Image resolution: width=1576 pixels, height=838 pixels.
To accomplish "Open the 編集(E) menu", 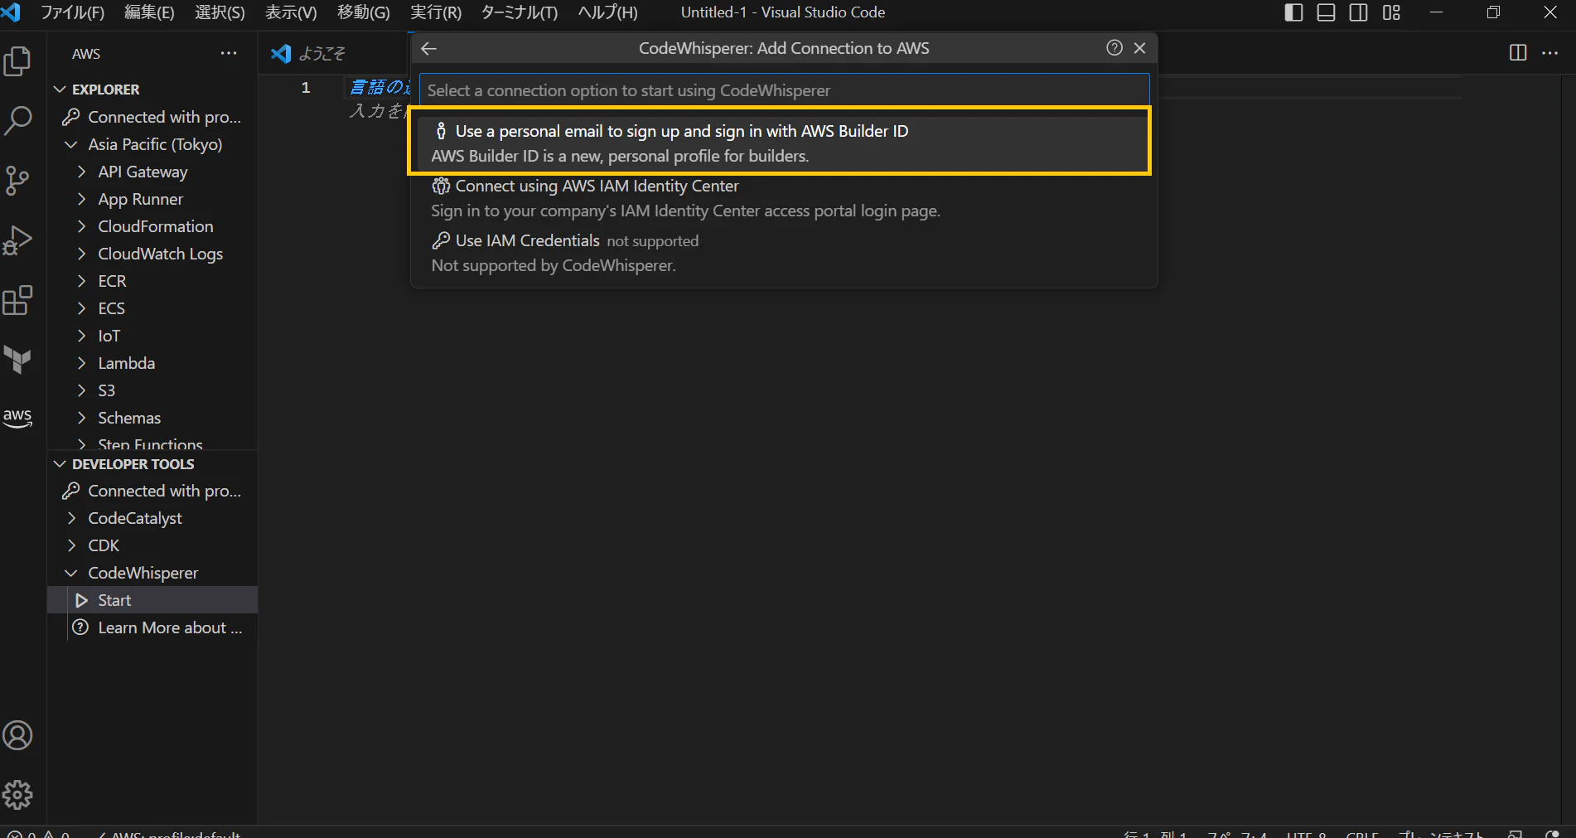I will pyautogui.click(x=149, y=12).
